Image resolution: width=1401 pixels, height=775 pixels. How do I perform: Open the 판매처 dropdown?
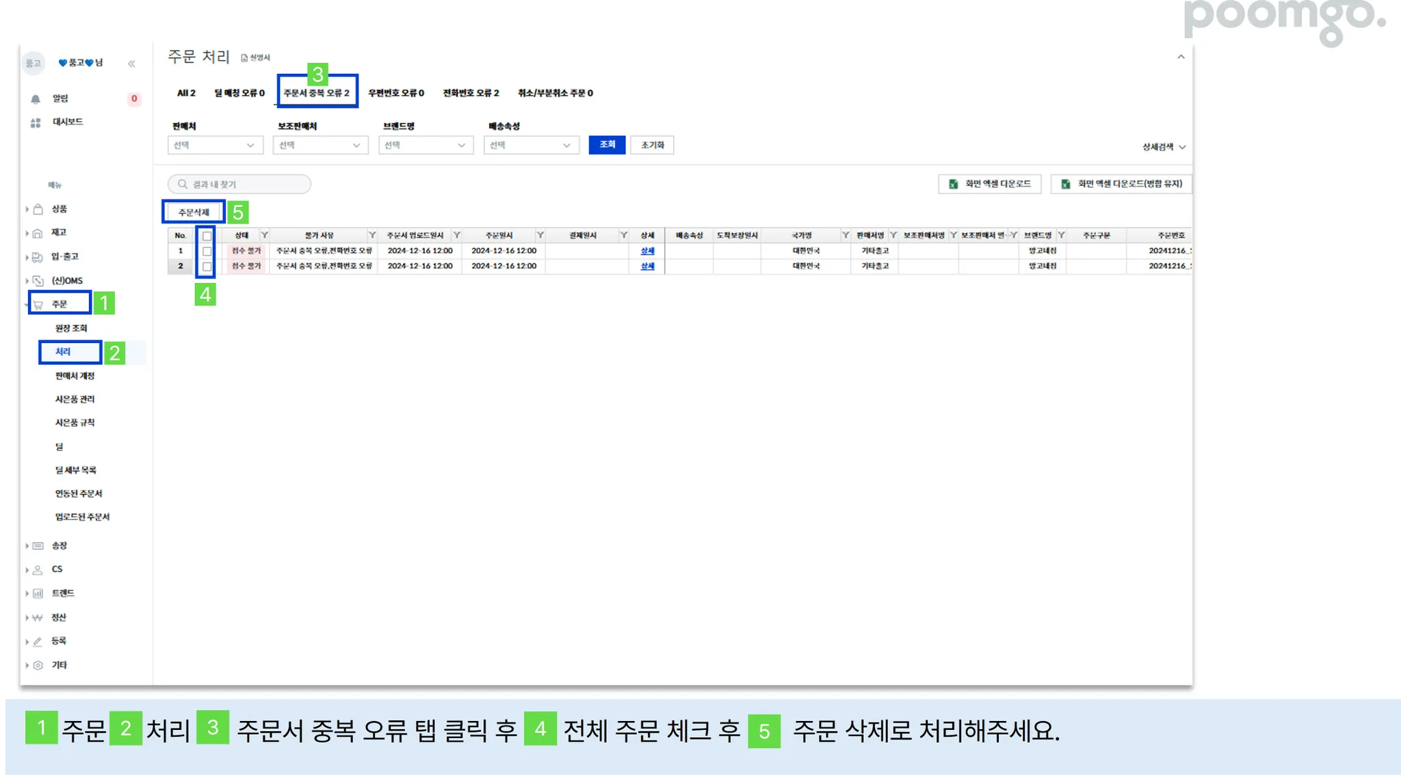coord(215,145)
